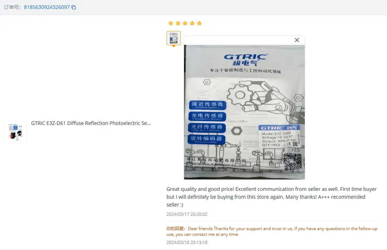The width and height of the screenshot is (387, 250).
Task: Click the QR code in the package photo
Action: [292, 162]
